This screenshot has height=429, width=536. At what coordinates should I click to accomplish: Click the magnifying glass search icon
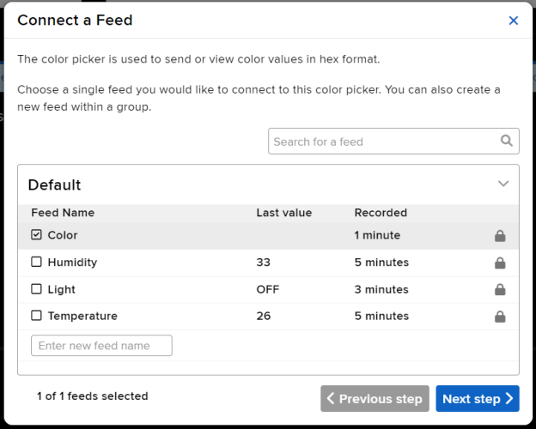[x=507, y=141]
